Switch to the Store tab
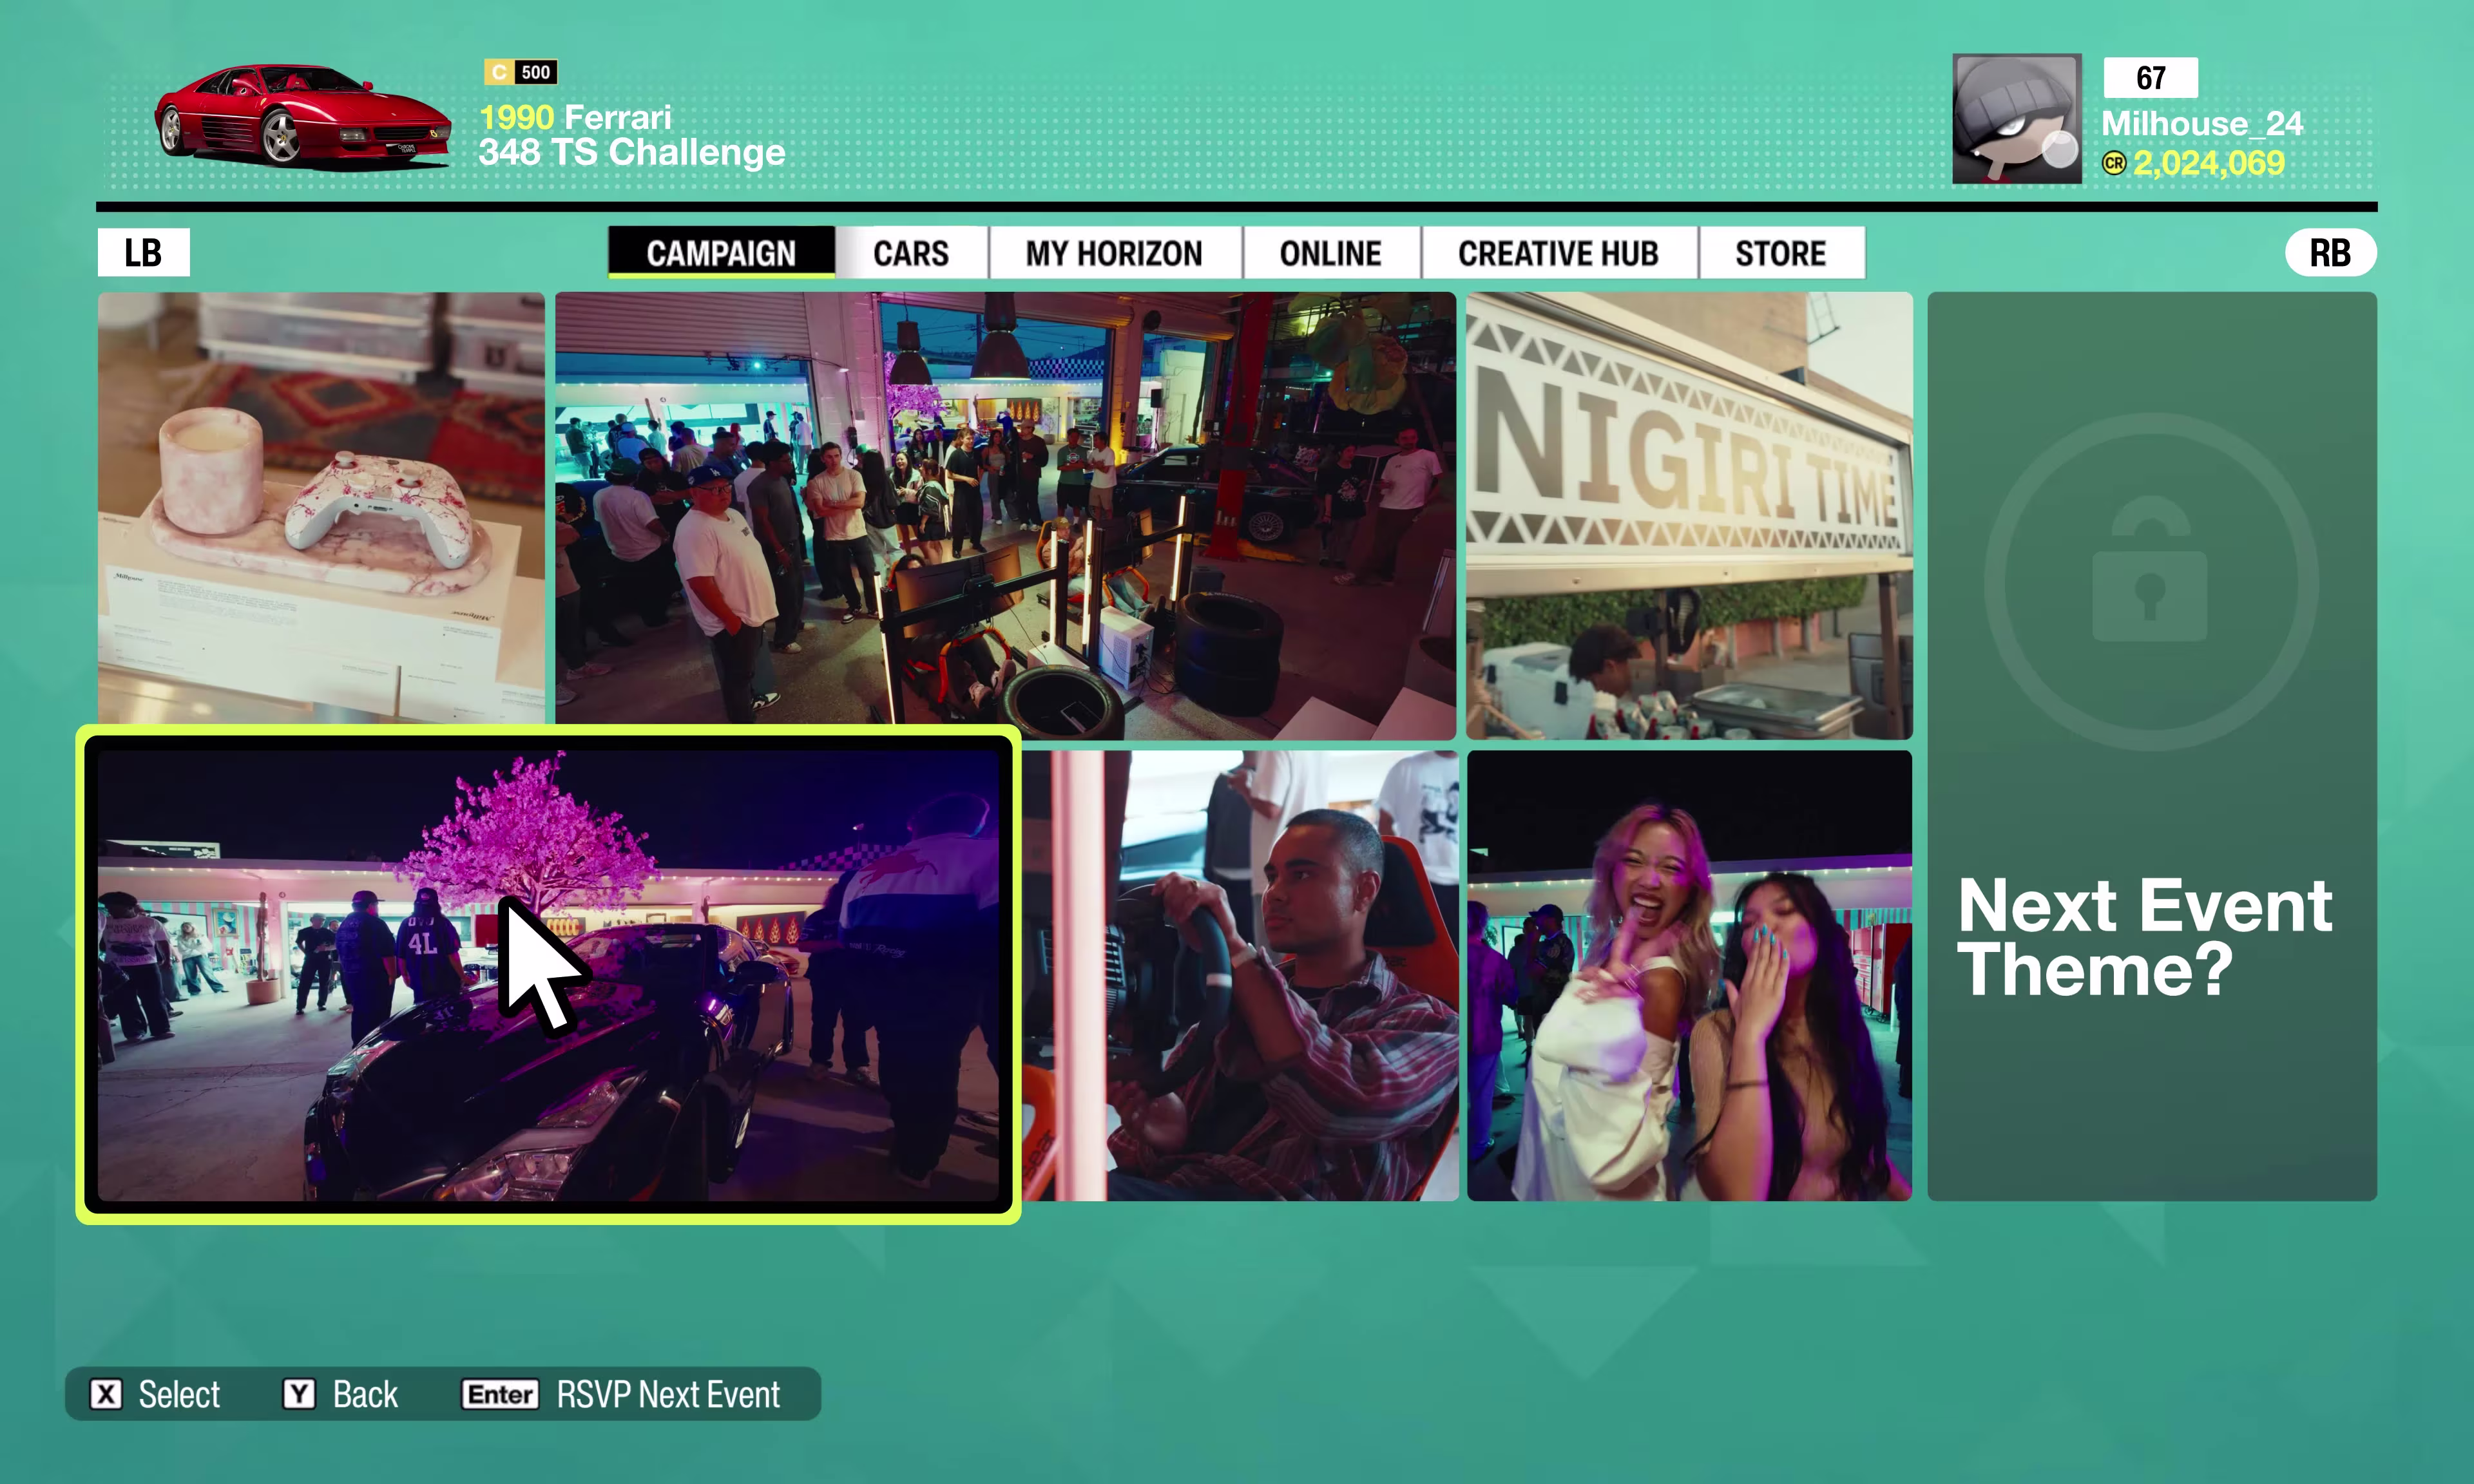 [x=1781, y=253]
